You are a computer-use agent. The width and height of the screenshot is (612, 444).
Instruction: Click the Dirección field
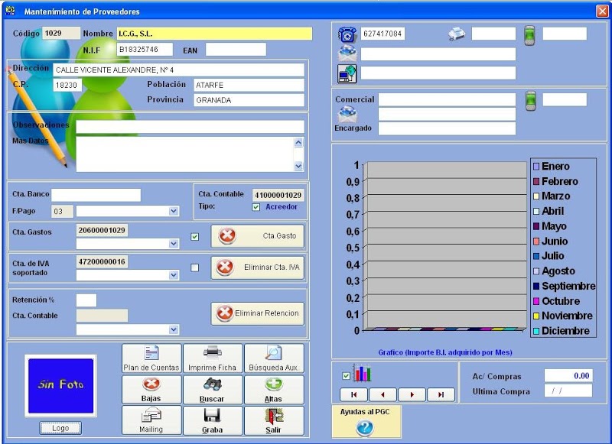(x=178, y=70)
